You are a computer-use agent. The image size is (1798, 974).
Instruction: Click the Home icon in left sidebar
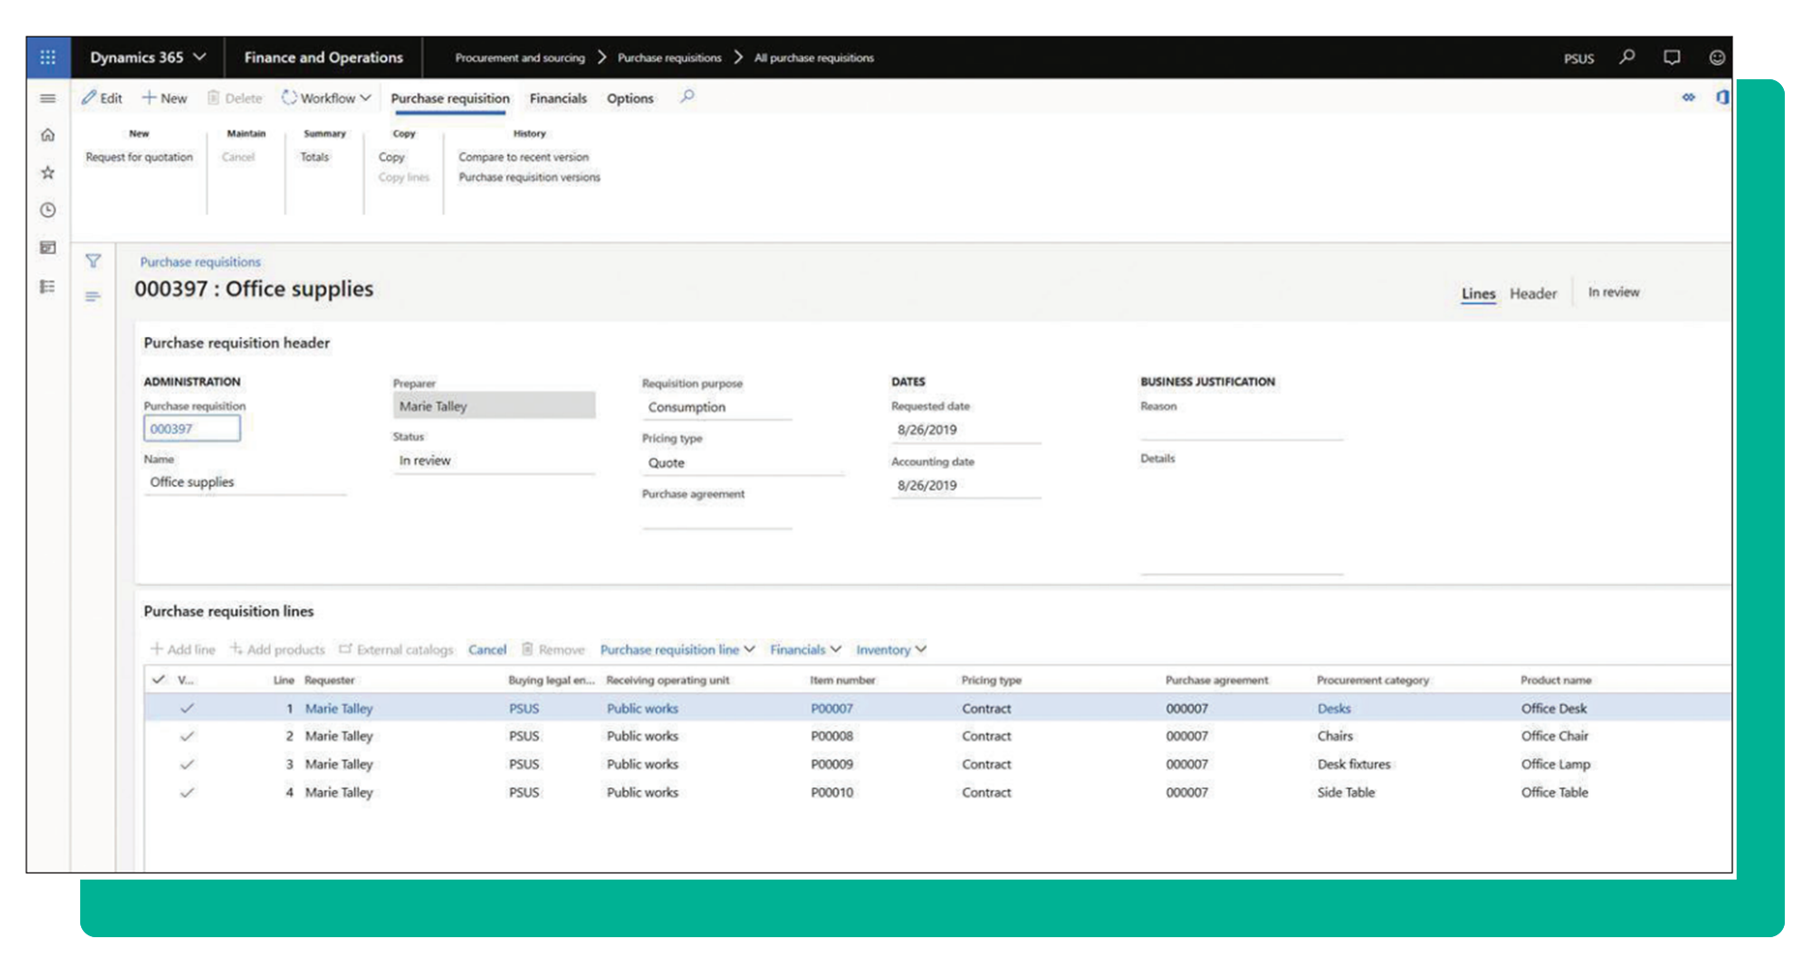click(48, 135)
